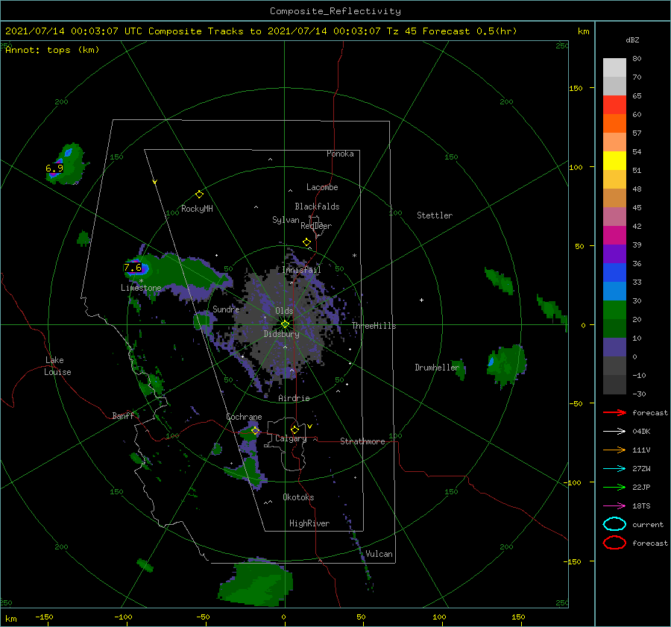Click the Cochrane town label
Screen dimensions: 671x627
244,417
